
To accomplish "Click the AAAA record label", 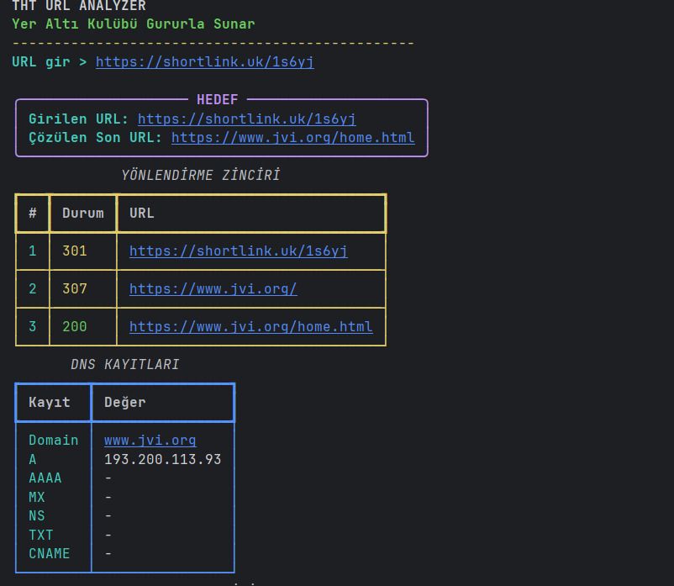I will click(45, 478).
